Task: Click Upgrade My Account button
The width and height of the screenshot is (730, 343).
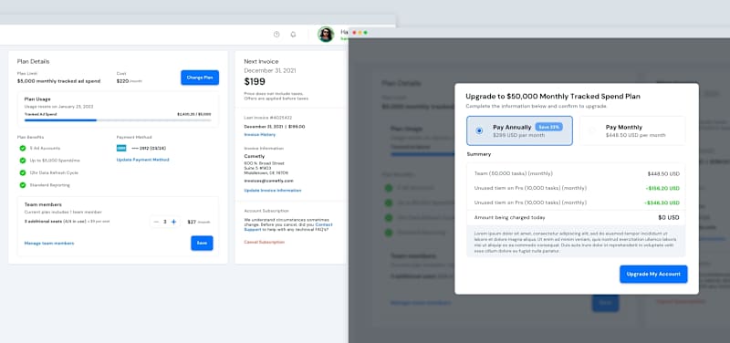Action: coord(653,274)
